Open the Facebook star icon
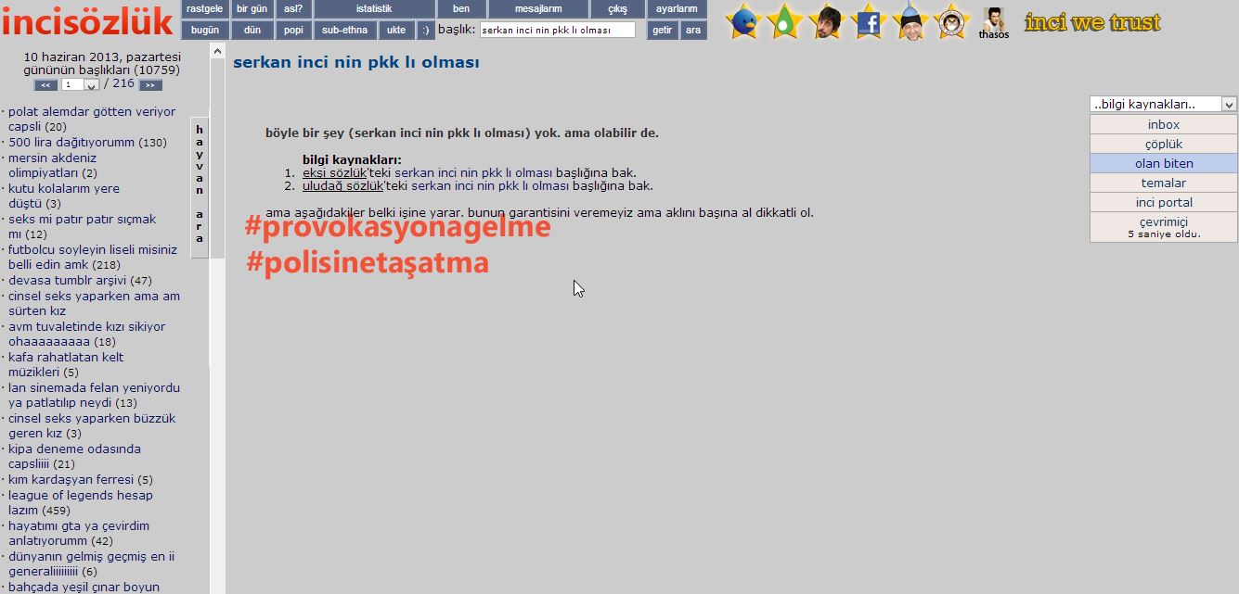This screenshot has width=1239, height=594. (x=868, y=20)
